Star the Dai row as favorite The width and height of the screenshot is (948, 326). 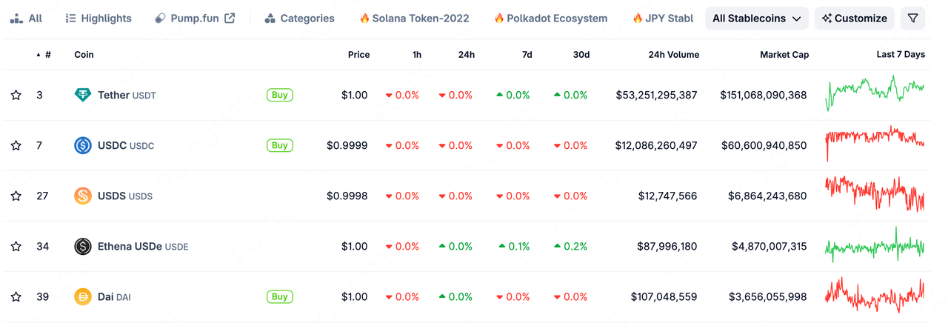pyautogui.click(x=16, y=296)
